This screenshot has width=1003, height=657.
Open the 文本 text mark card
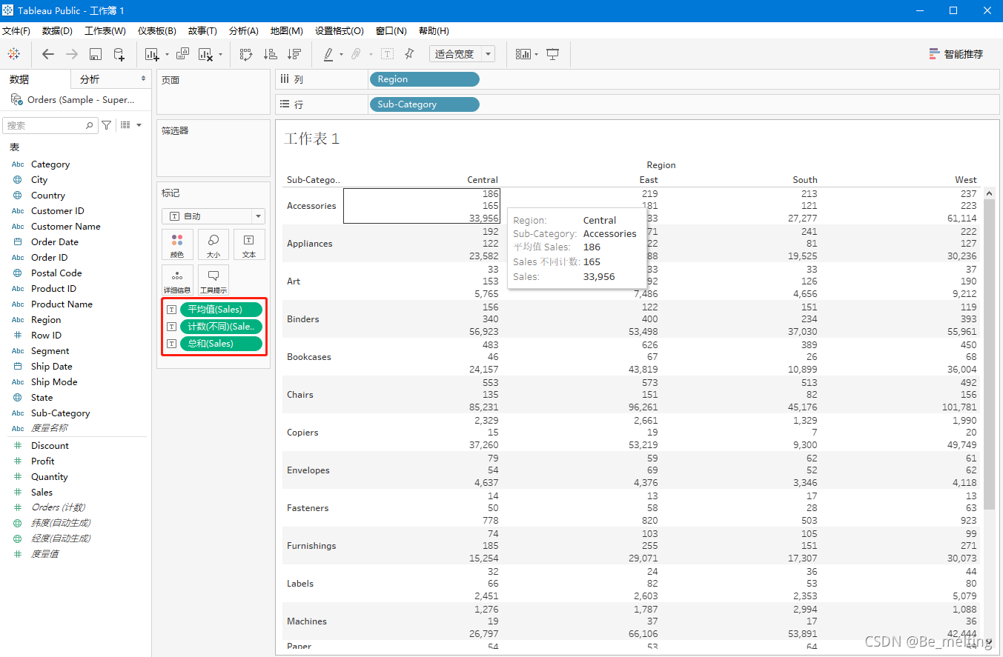(x=249, y=244)
